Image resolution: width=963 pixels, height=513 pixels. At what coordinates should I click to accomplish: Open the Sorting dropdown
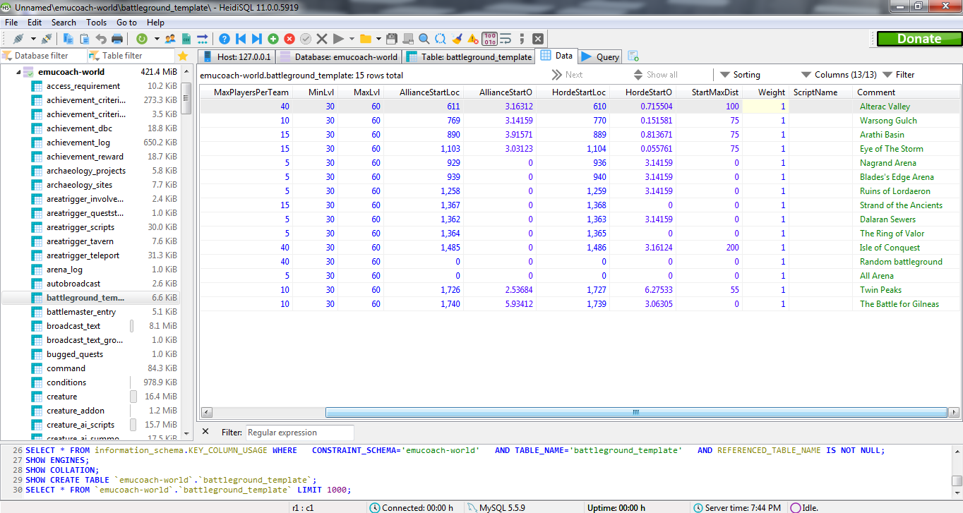[x=740, y=75]
